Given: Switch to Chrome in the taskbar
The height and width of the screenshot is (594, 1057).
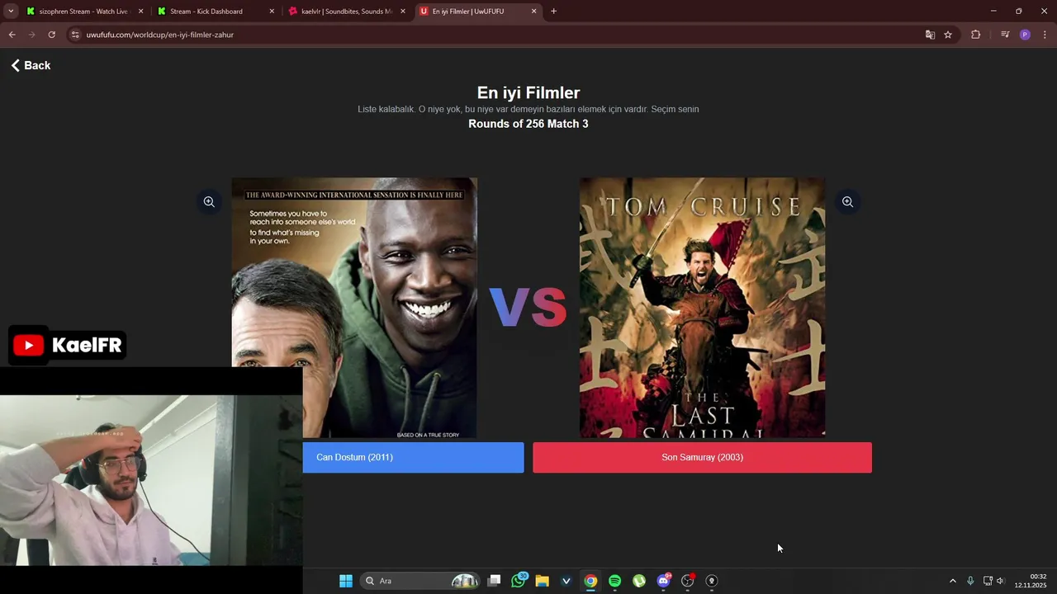Looking at the screenshot, I should click(x=590, y=581).
